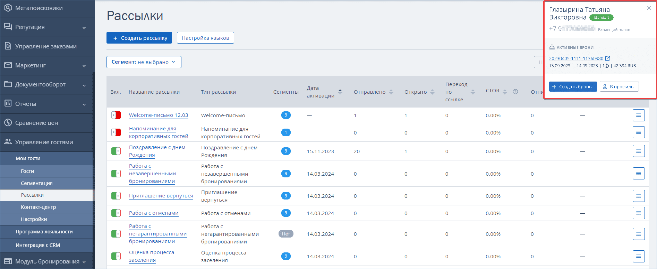
Task: Expand the Маркетинг sidebar section arrow
Action: [x=84, y=66]
